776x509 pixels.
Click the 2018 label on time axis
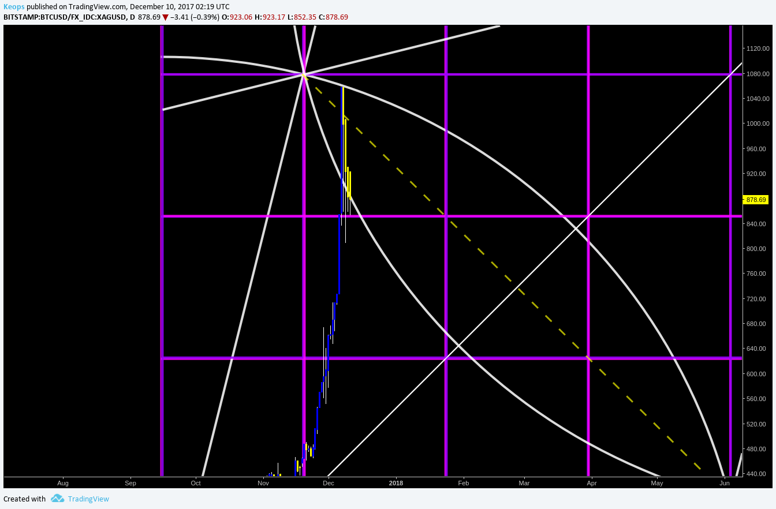(396, 482)
